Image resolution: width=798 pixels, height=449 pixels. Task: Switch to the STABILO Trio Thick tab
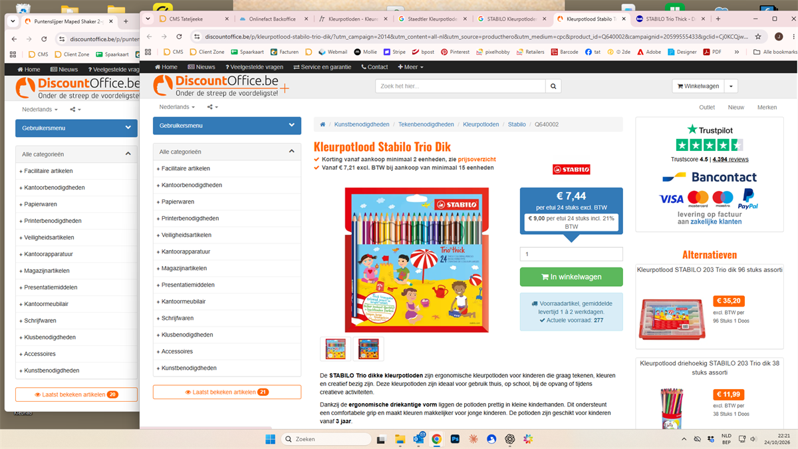click(672, 19)
